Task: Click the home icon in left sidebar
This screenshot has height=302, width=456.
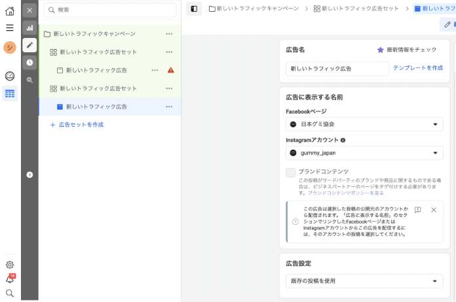Action: coord(9,11)
